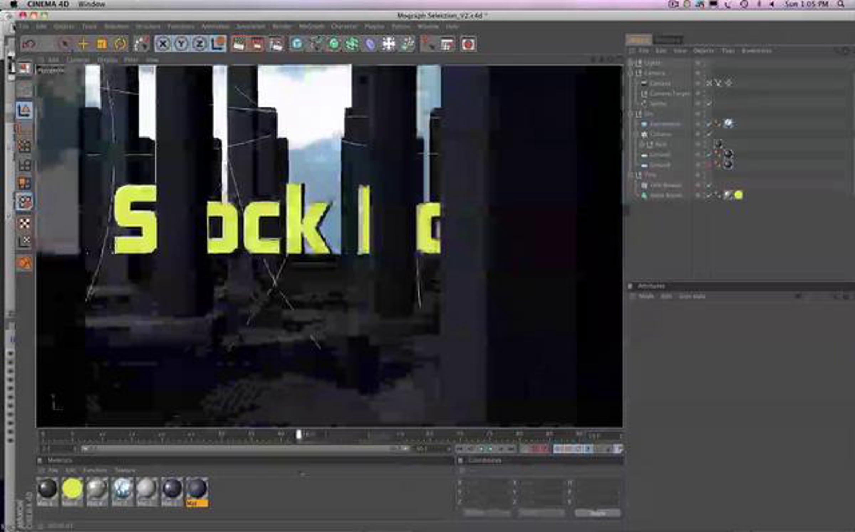The height and width of the screenshot is (532, 855).
Task: Open the Add Cube primitive icon
Action: tap(297, 44)
